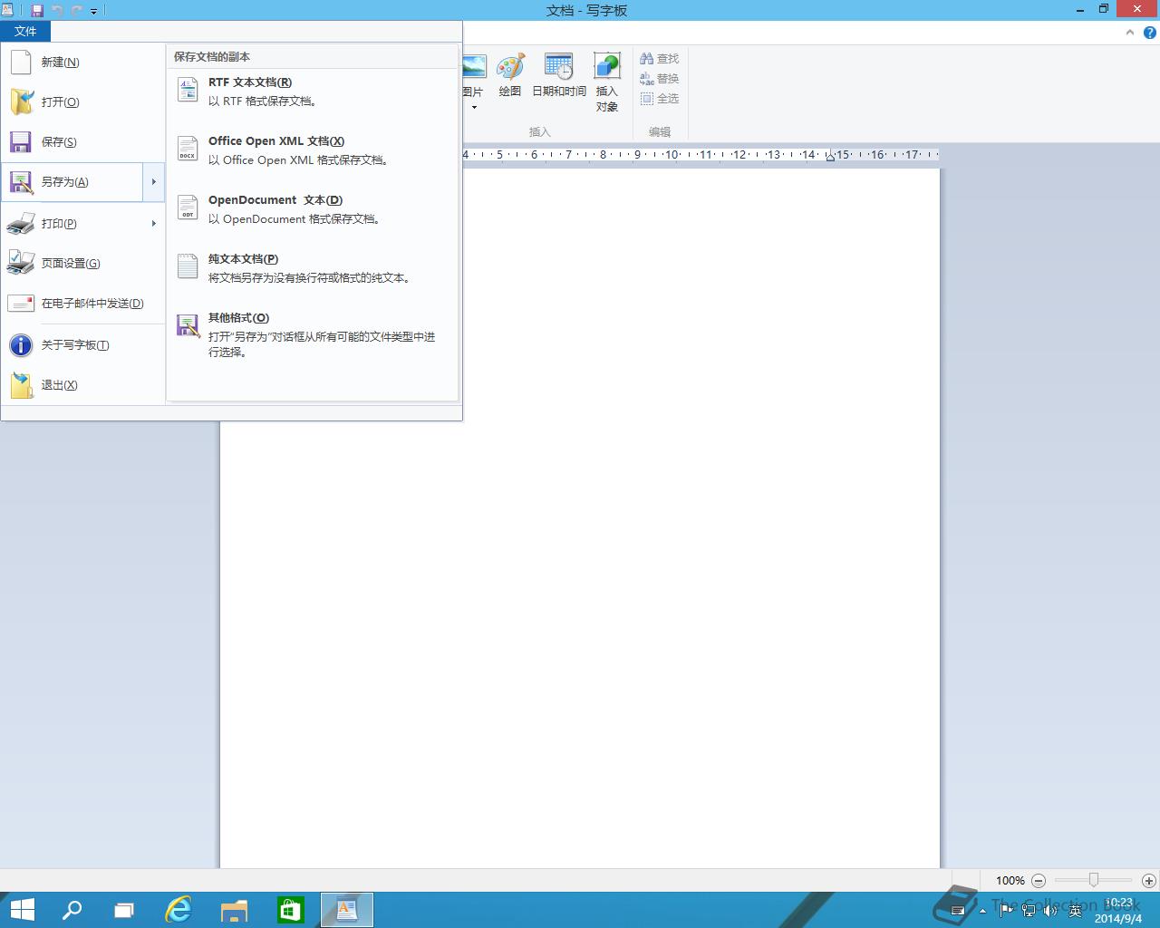This screenshot has height=928, width=1160.
Task: Open 关于写字板(T) info entry
Action: point(83,345)
